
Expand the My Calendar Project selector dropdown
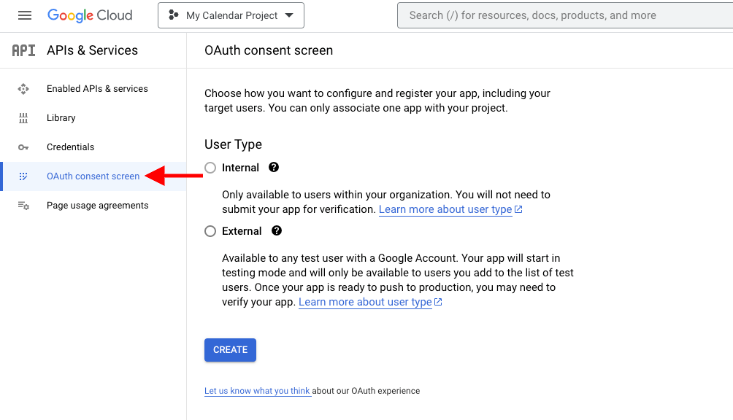tap(231, 15)
